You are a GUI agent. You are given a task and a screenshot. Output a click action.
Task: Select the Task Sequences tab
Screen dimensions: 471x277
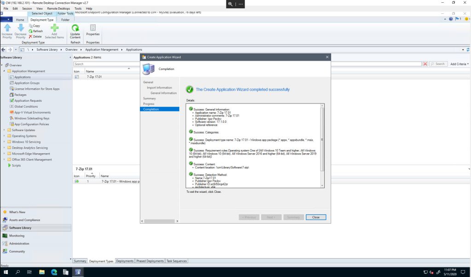click(x=177, y=261)
